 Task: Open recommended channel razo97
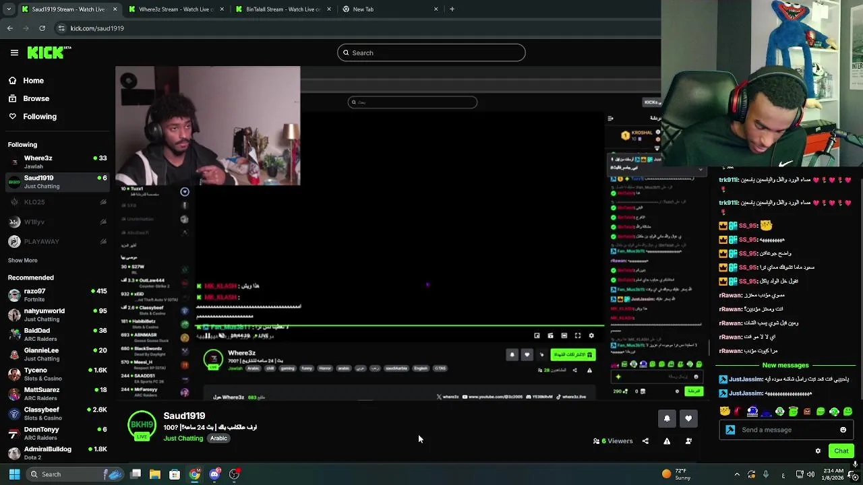point(57,295)
